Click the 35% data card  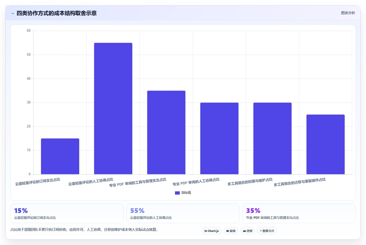click(x=299, y=213)
